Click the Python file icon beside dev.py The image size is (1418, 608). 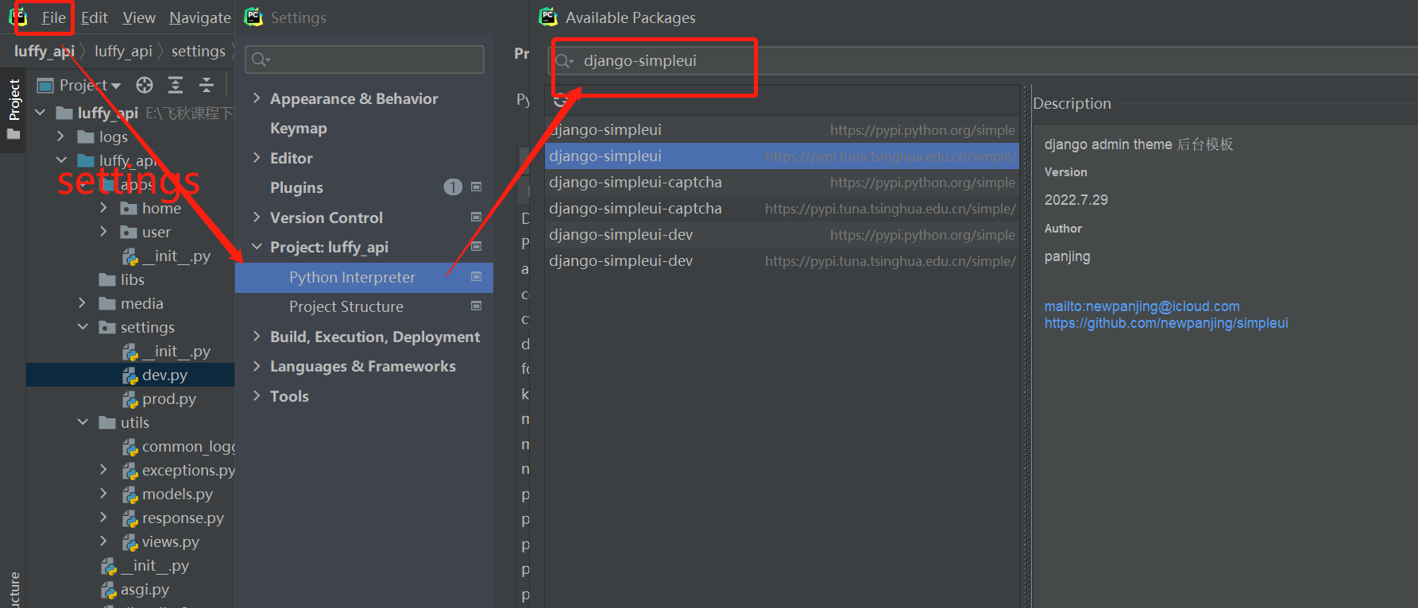(130, 375)
